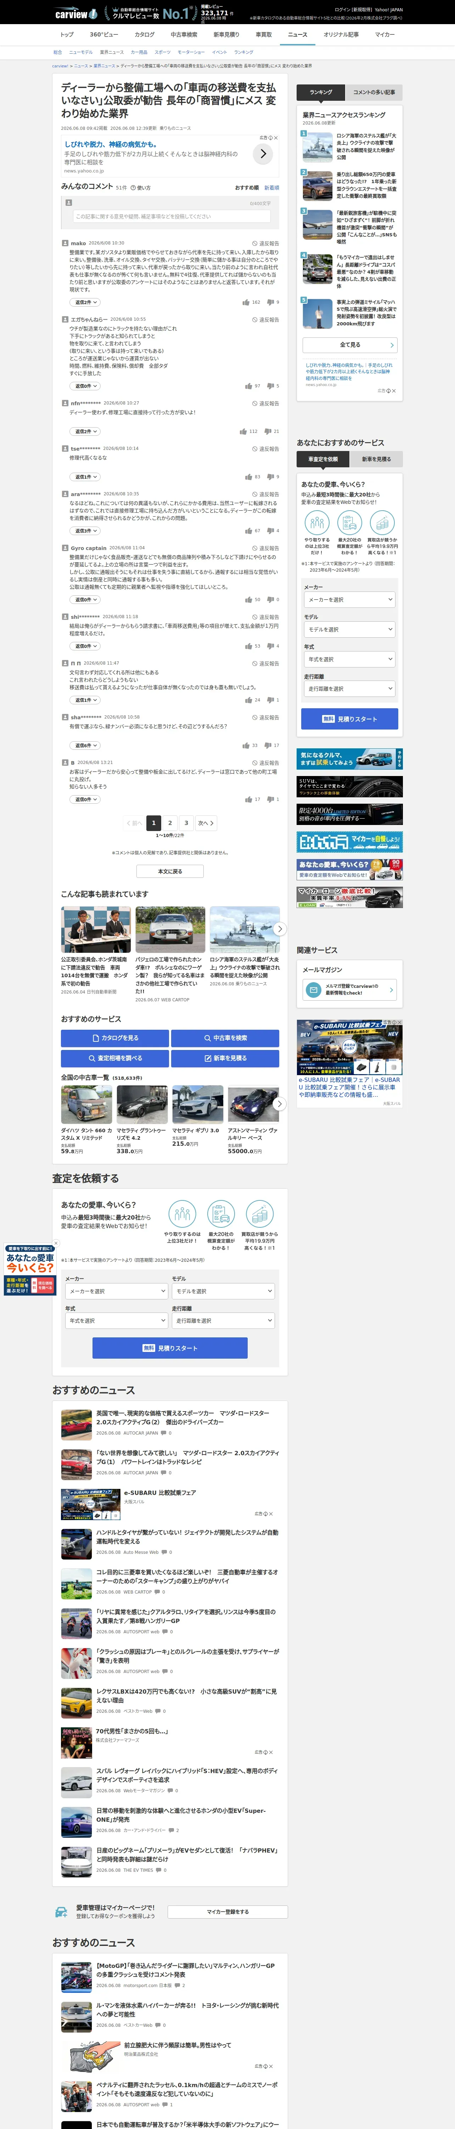This screenshot has height=2129, width=455.
Task: Click the arrow on the しびれや脱力 ad
Action: [x=263, y=154]
